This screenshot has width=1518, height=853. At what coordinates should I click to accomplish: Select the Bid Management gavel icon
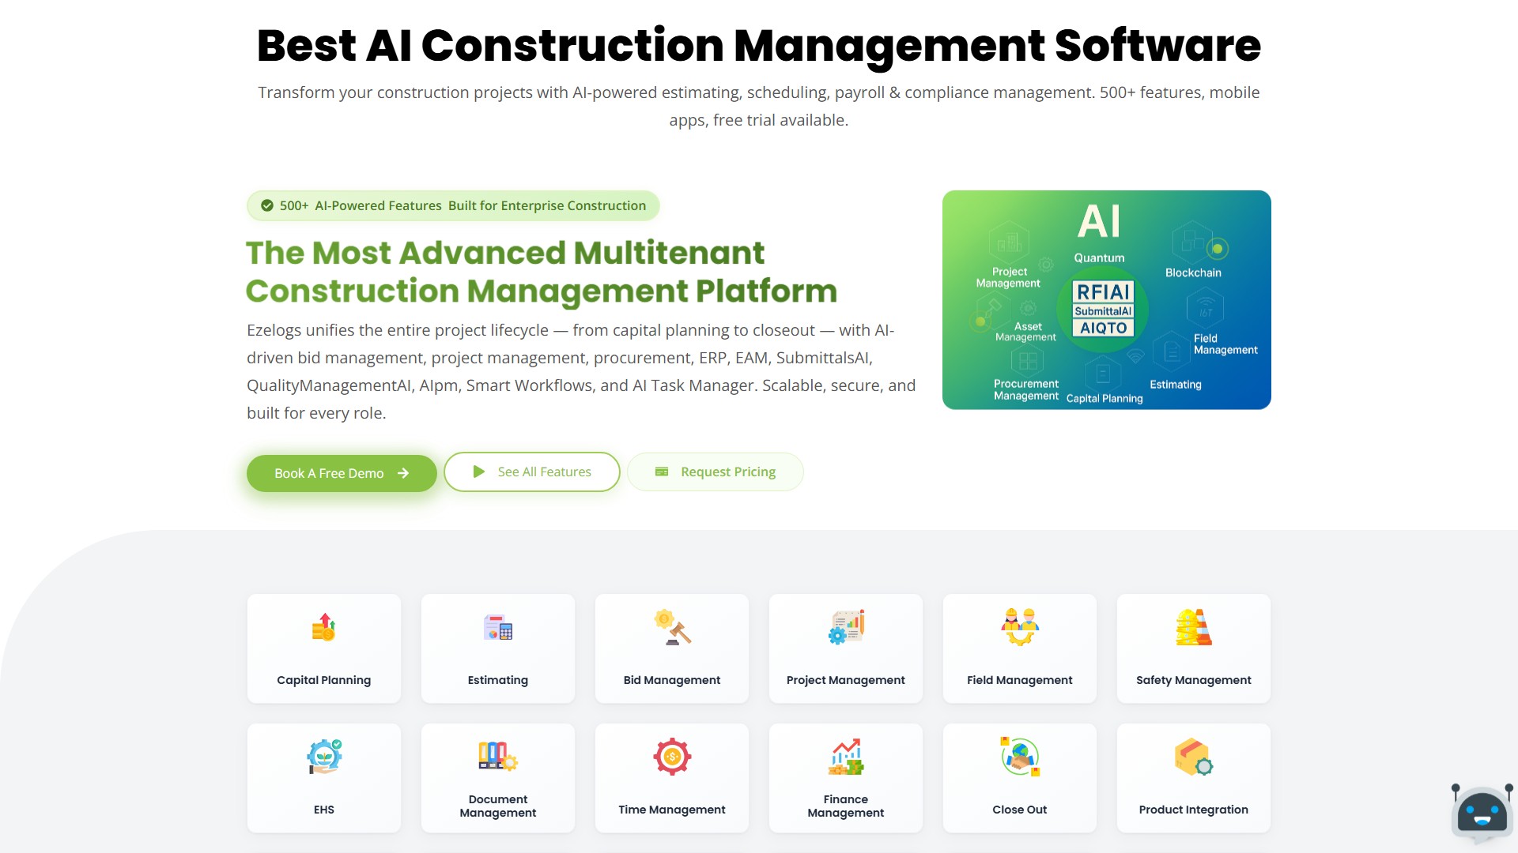[x=672, y=629]
